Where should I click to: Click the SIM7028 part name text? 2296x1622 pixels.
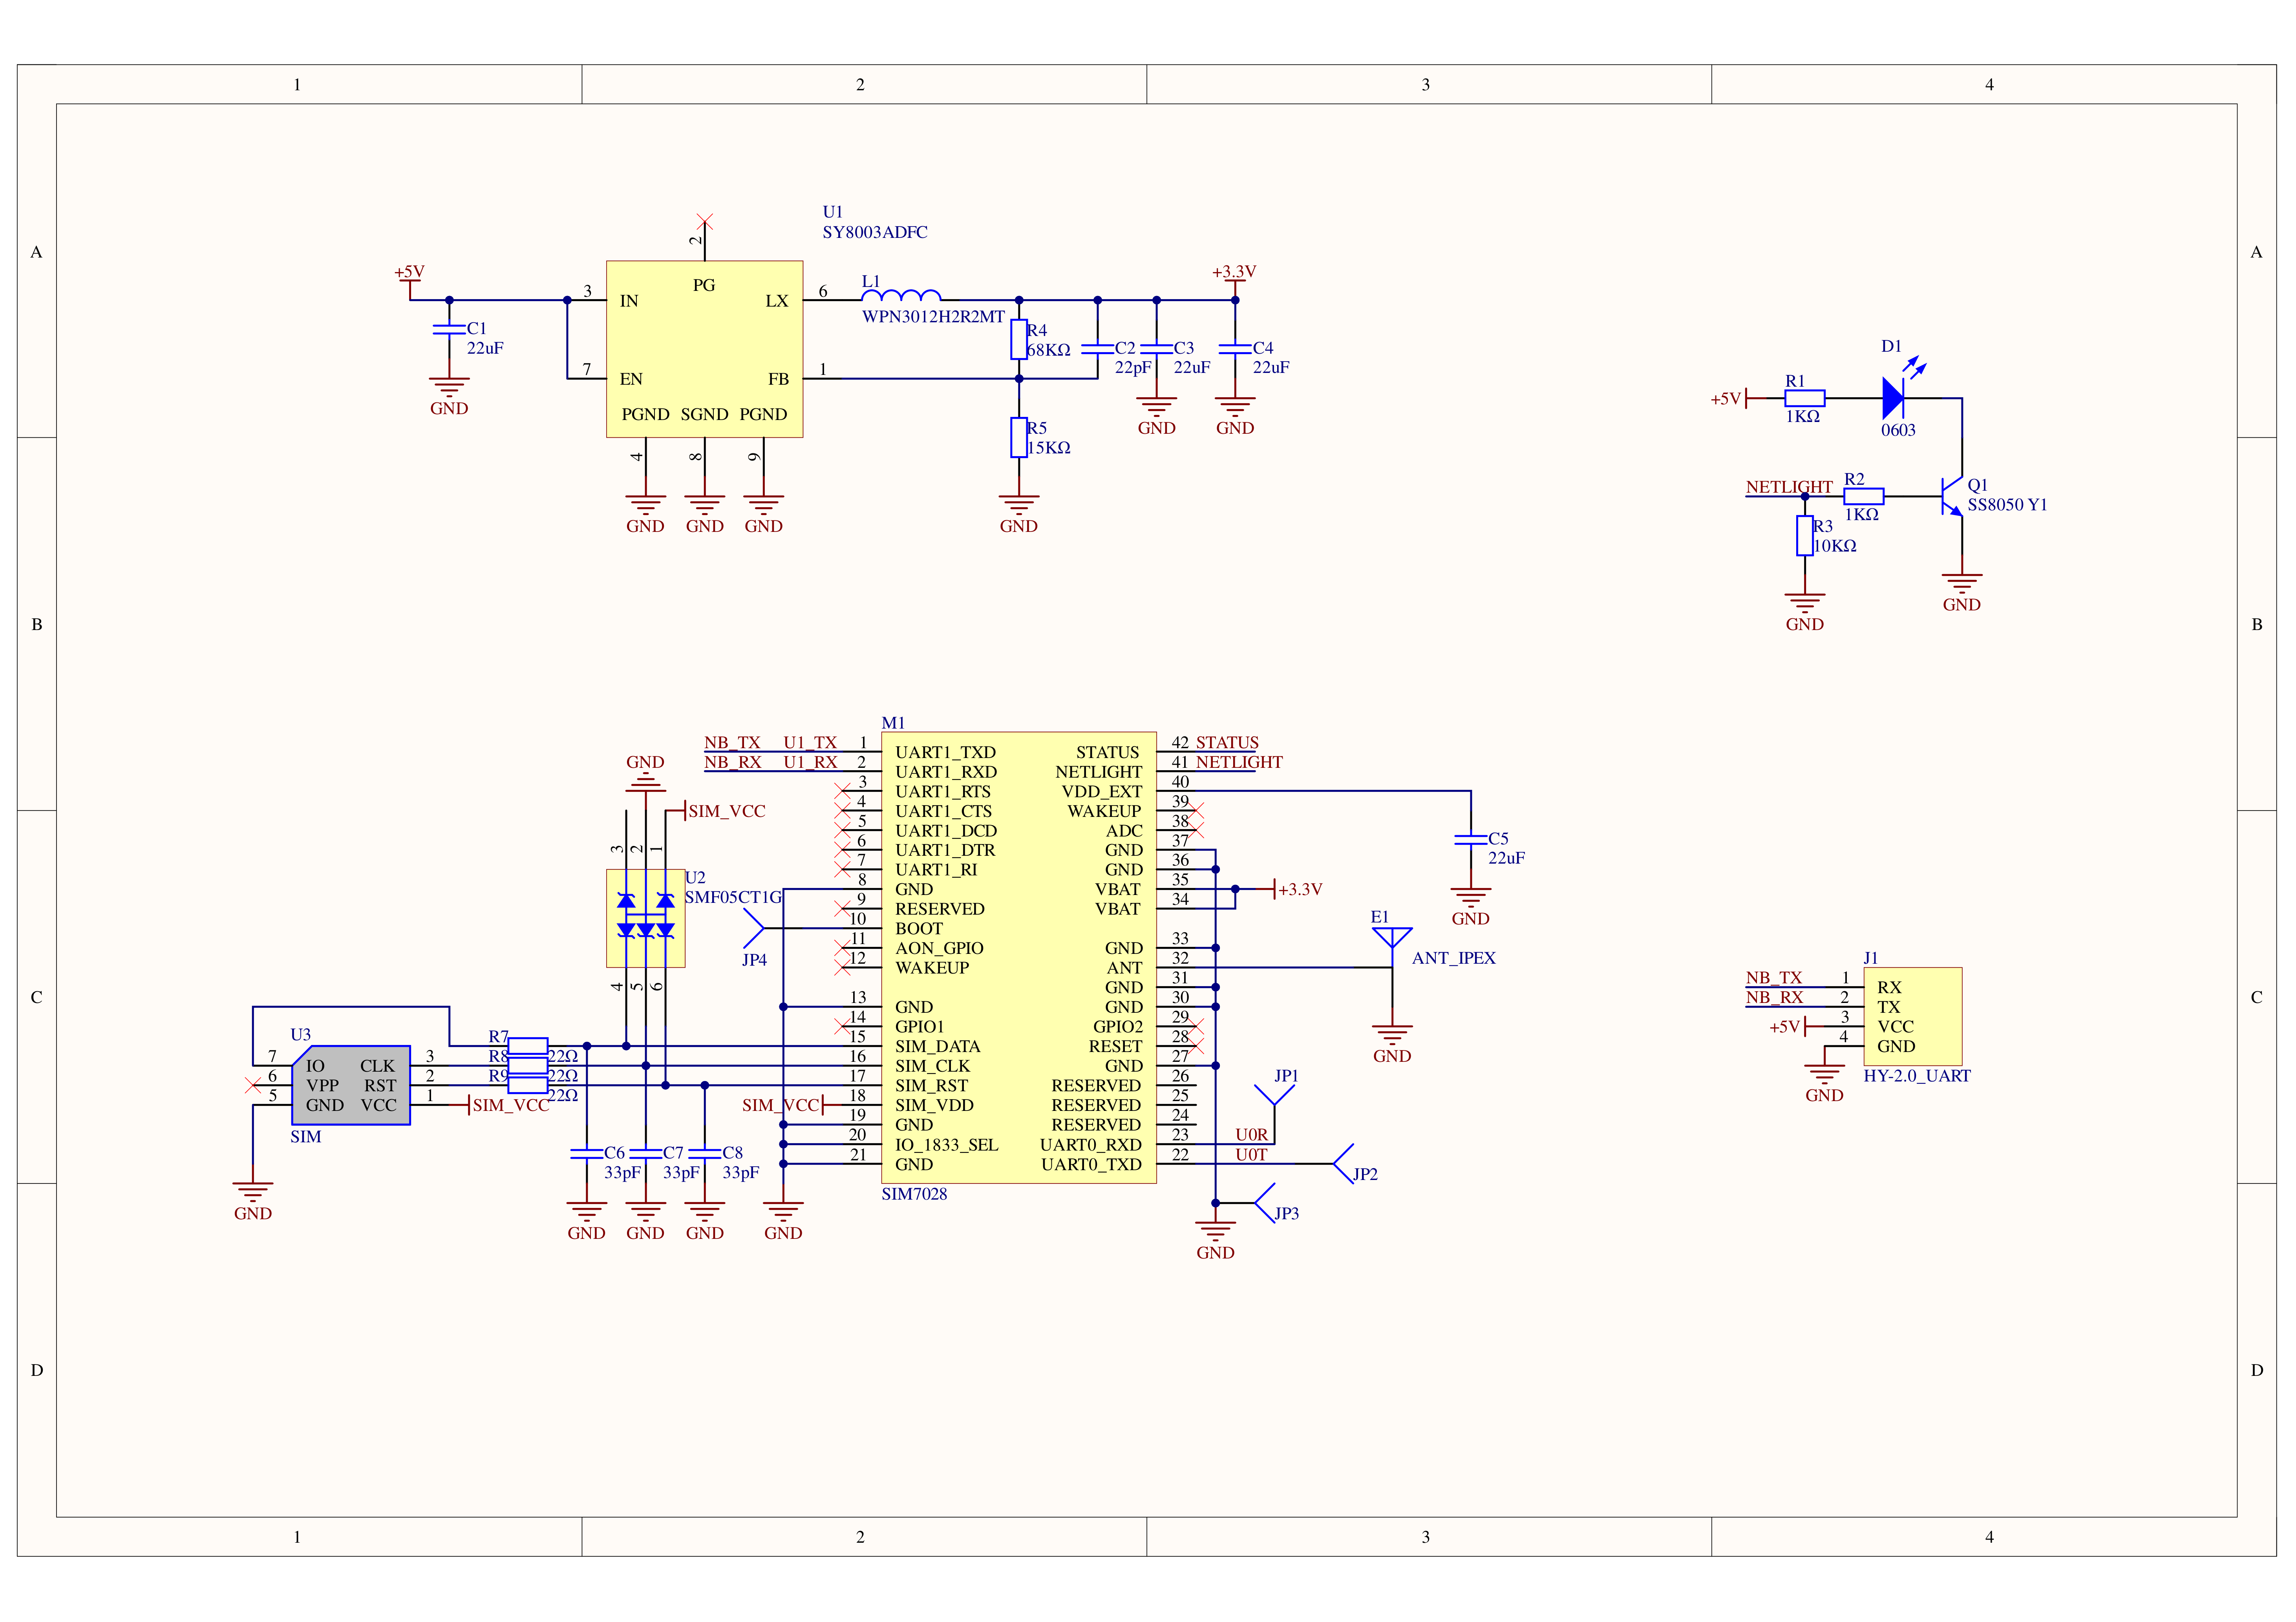914,1194
